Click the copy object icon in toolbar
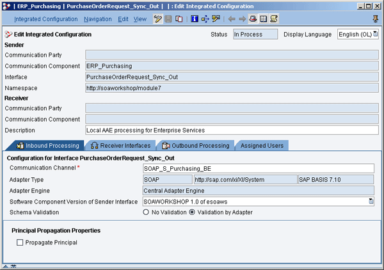Image resolution: width=384 pixels, height=270 pixels. [179, 19]
